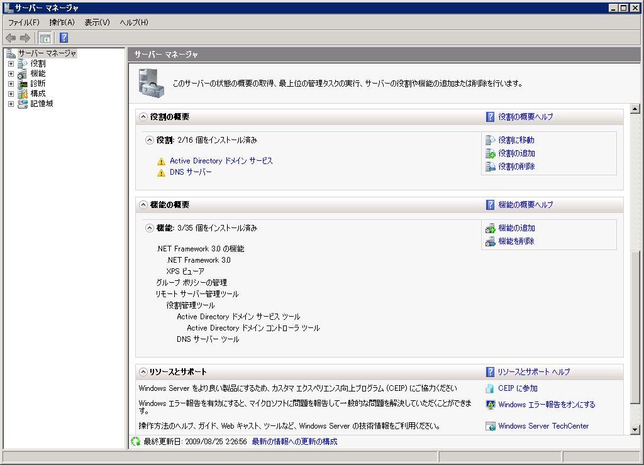Toggle the console tree pane toolbar icon
This screenshot has height=465, width=644.
(x=45, y=38)
